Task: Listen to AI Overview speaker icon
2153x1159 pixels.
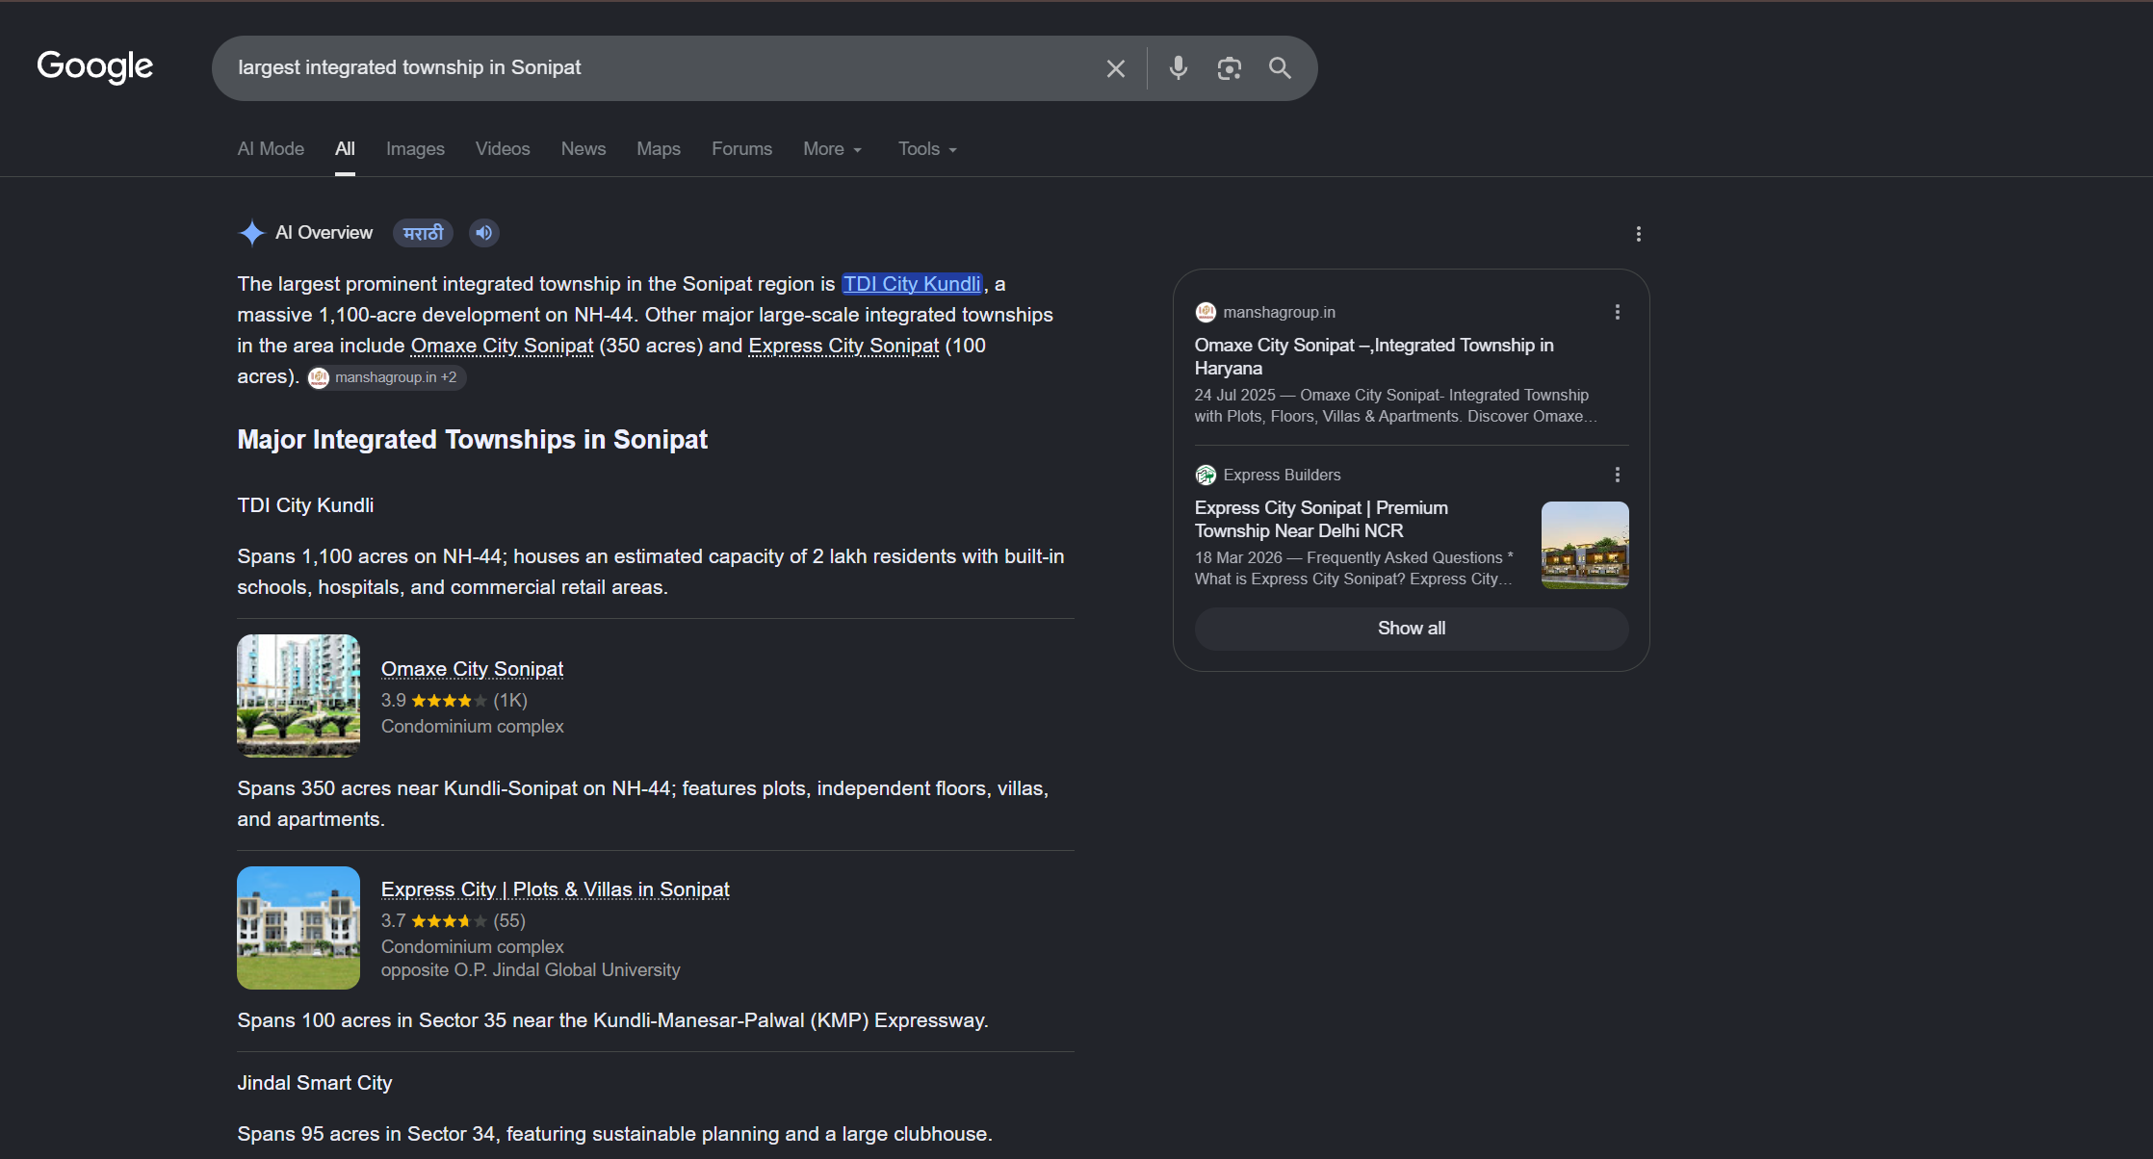Action: click(x=484, y=233)
